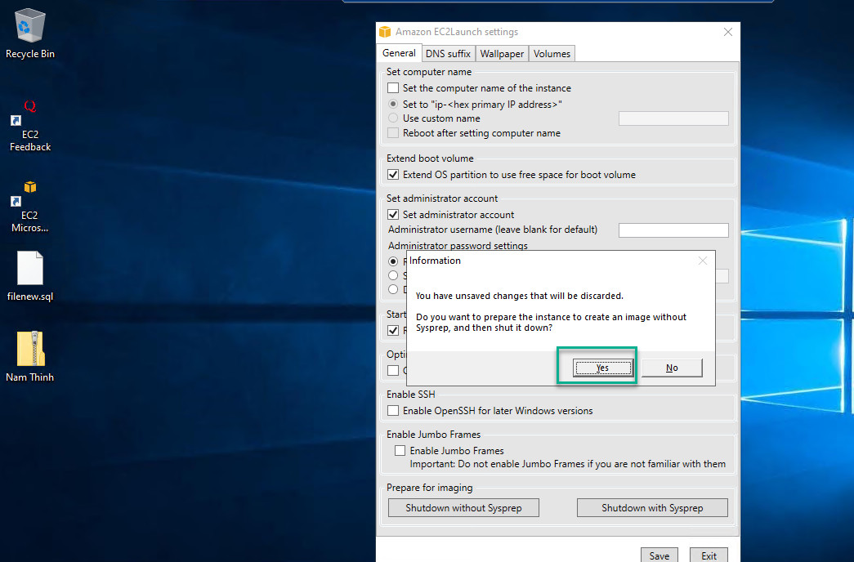Open the EC2 Microsoft desktop shortcut

30,207
